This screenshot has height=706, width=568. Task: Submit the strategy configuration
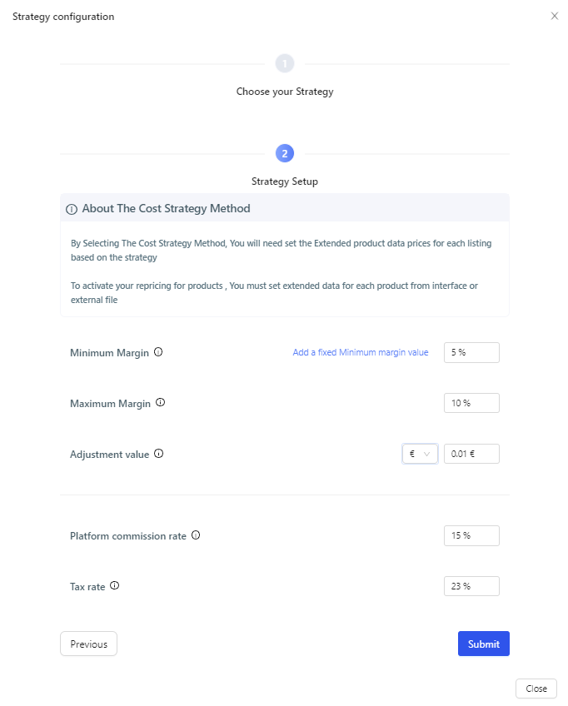[x=483, y=644]
